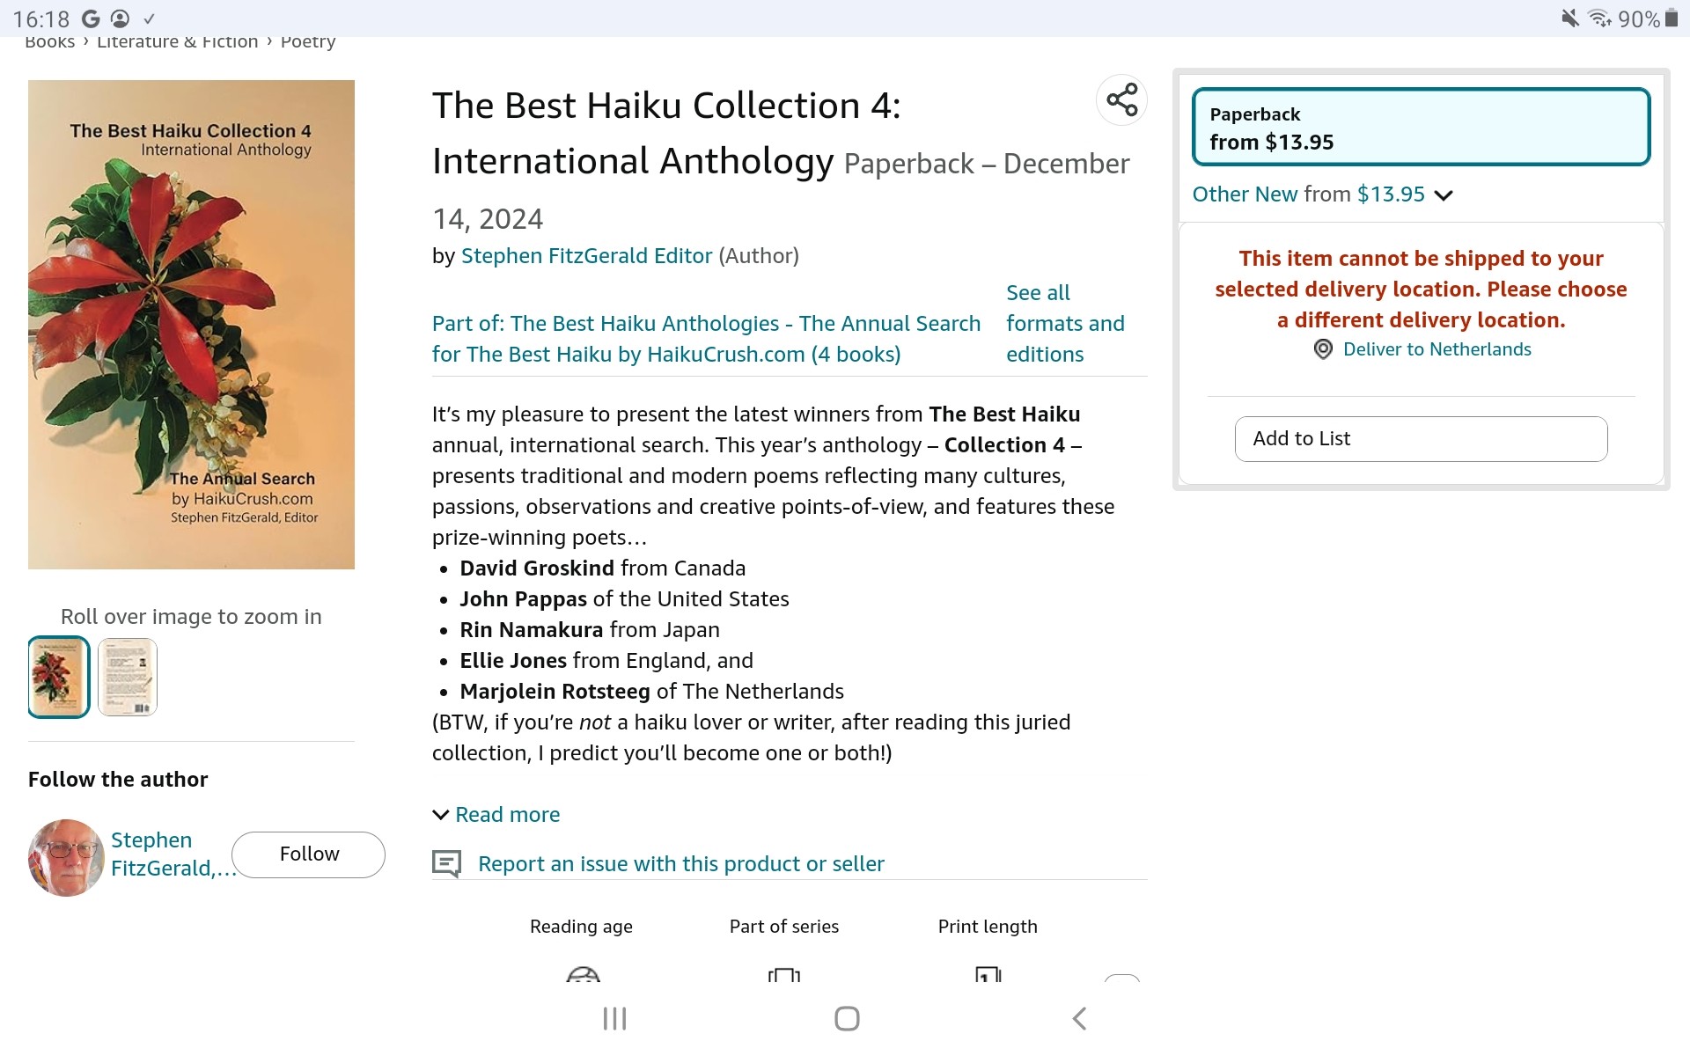Follow author Stephen FitzGerald
This screenshot has width=1690, height=1056.
click(308, 854)
